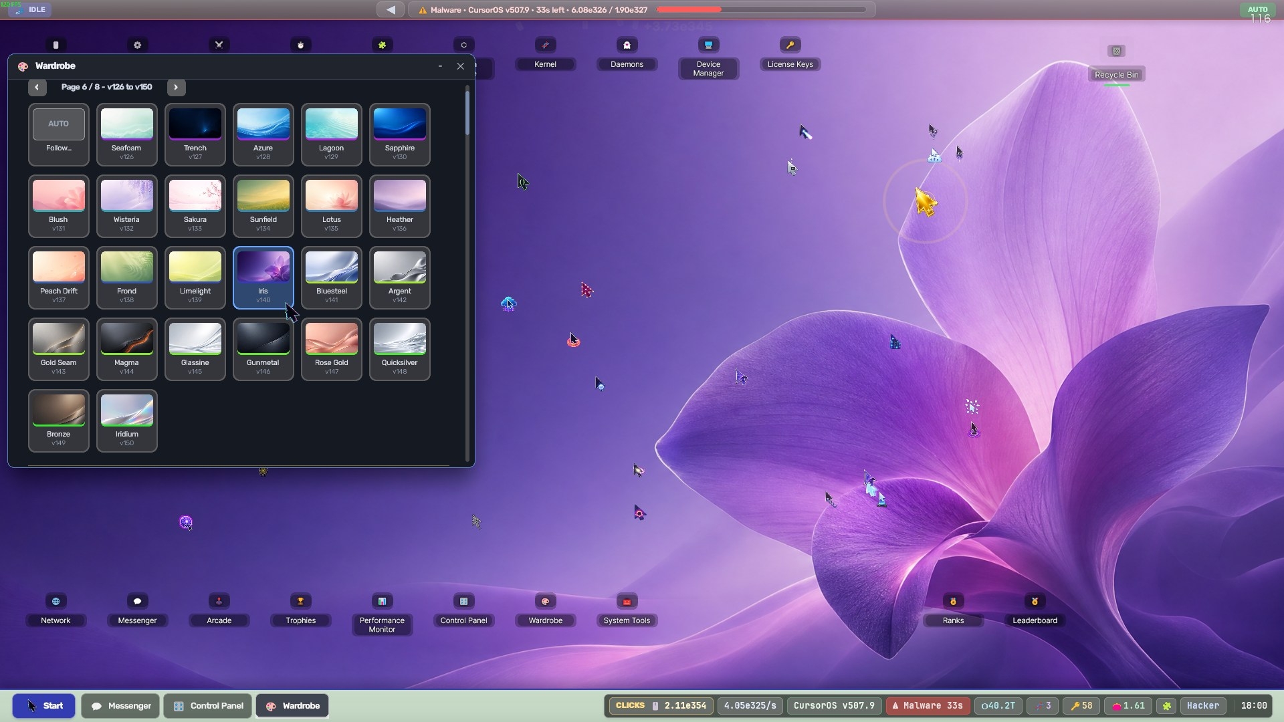Click the Malware 33s warning in the taskbar
This screenshot has height=722, width=1284.
coord(928,706)
